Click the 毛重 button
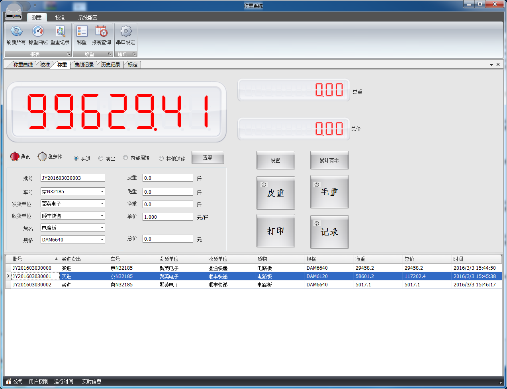Screen dimensions: 507x389 (x=329, y=192)
